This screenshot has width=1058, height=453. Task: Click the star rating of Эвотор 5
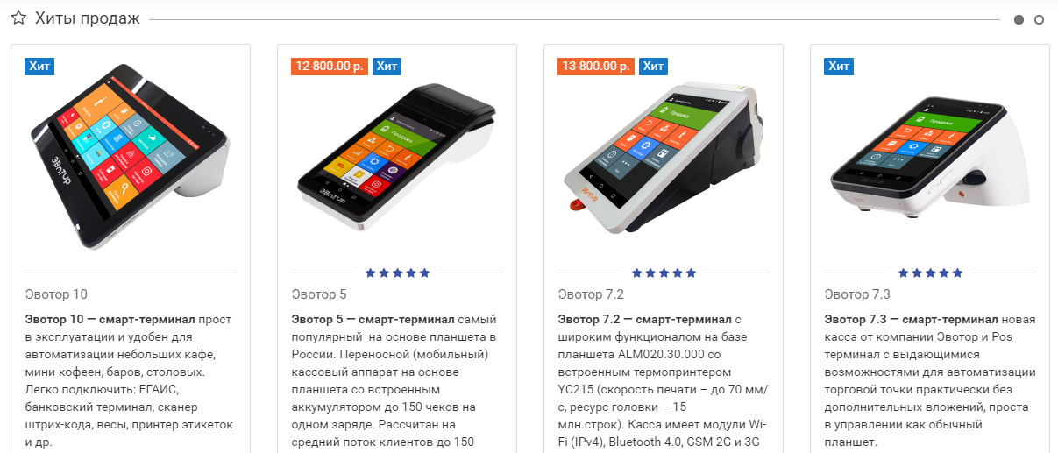(397, 273)
